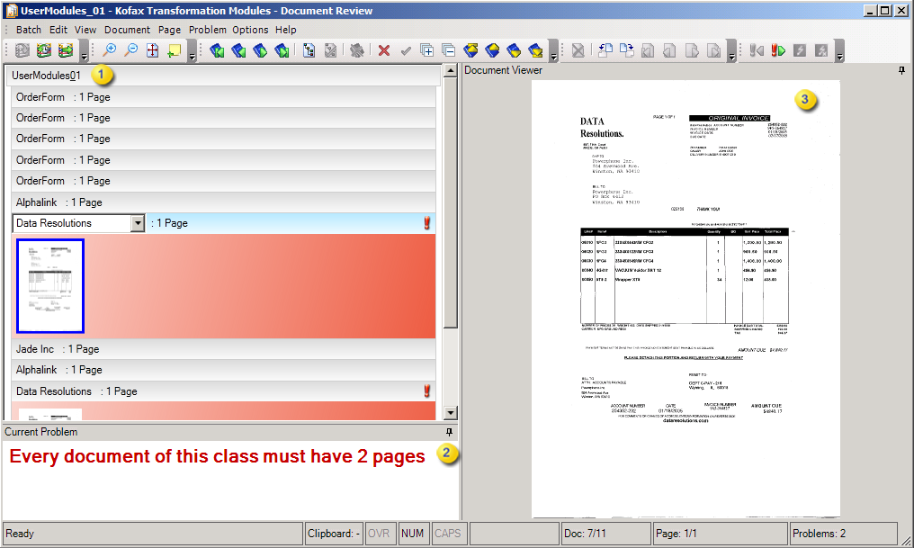
Task: Select the Zoom In tool
Action: (110, 51)
